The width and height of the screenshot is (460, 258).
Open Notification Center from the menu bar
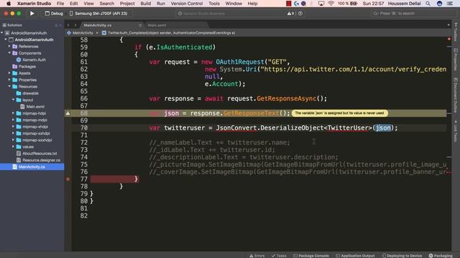(450, 4)
